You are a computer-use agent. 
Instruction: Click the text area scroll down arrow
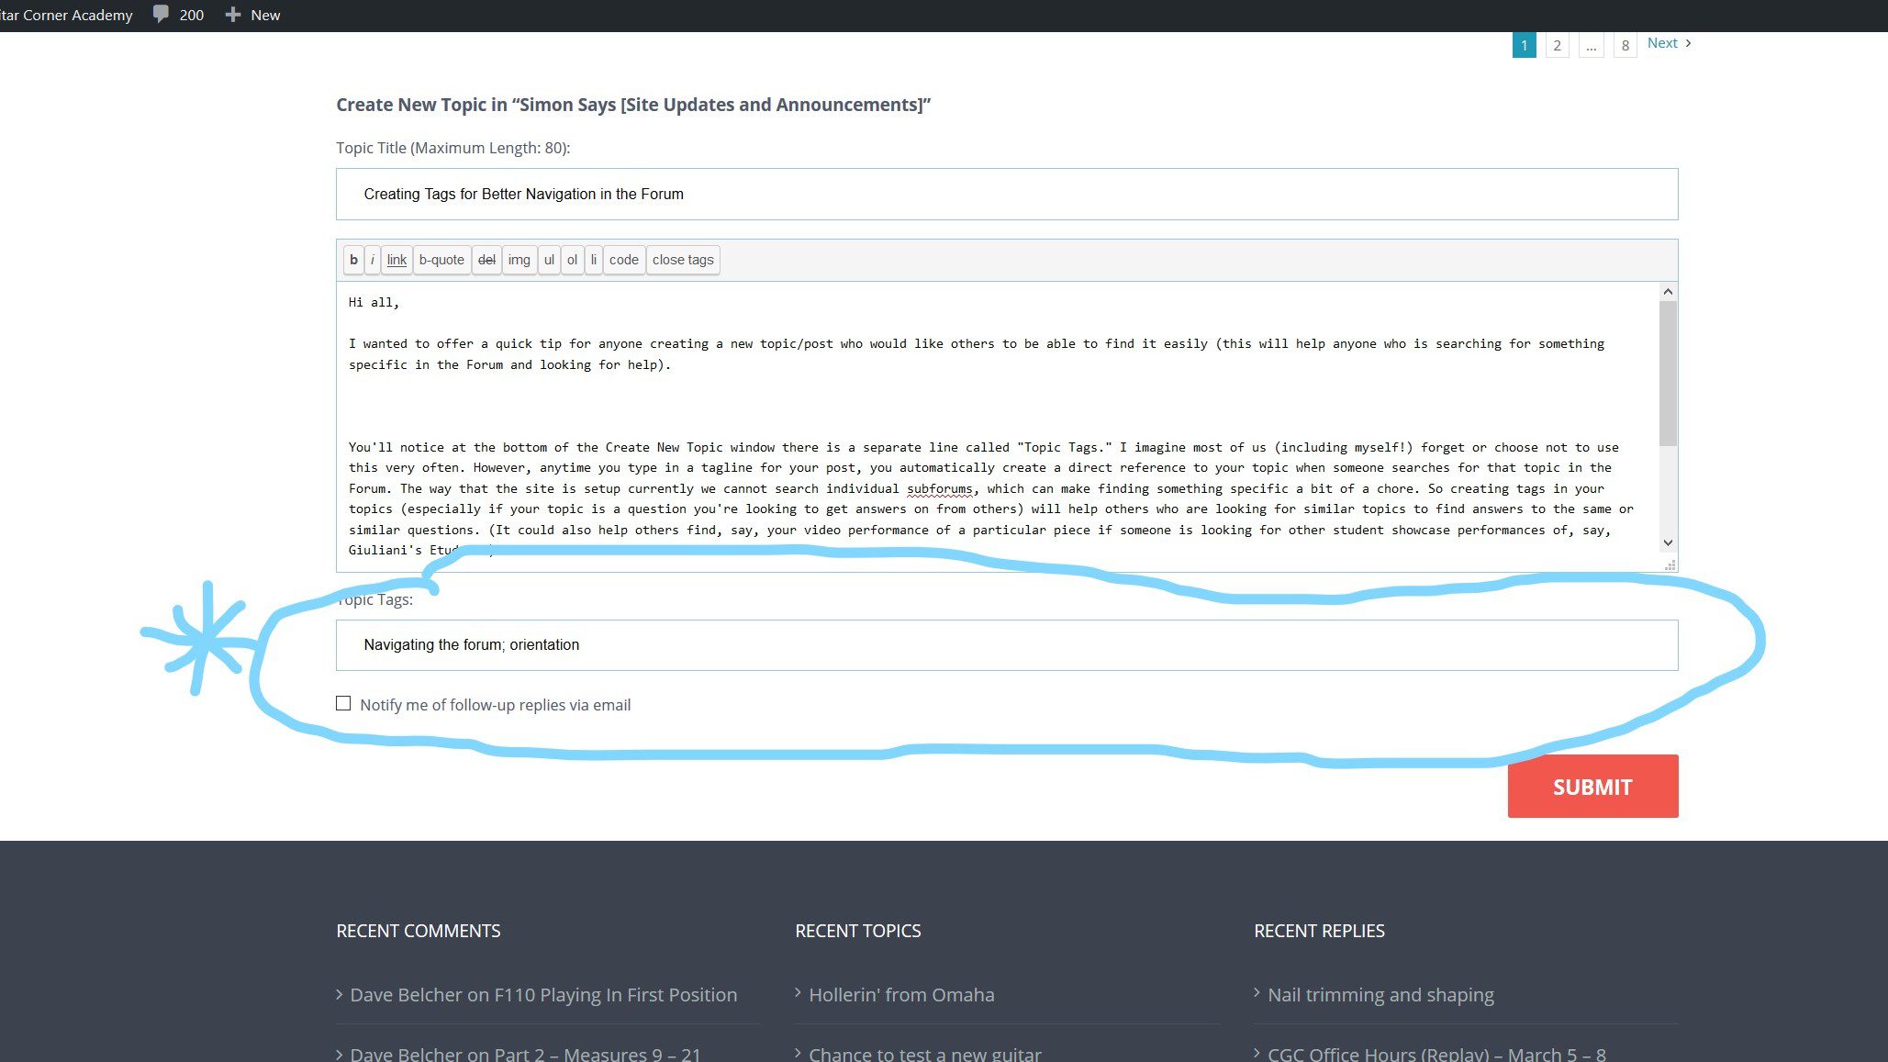tap(1668, 542)
